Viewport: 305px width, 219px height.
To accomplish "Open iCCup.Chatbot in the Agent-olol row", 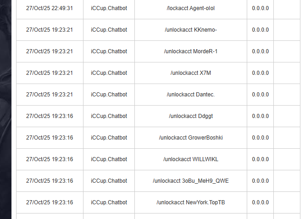I will click(x=109, y=8).
